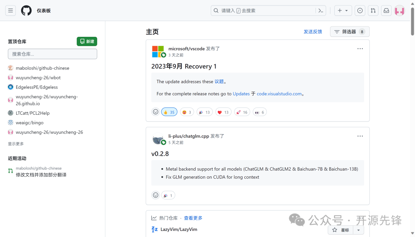
Task: Open the microsoft/vscode repository link
Action: 187,49
